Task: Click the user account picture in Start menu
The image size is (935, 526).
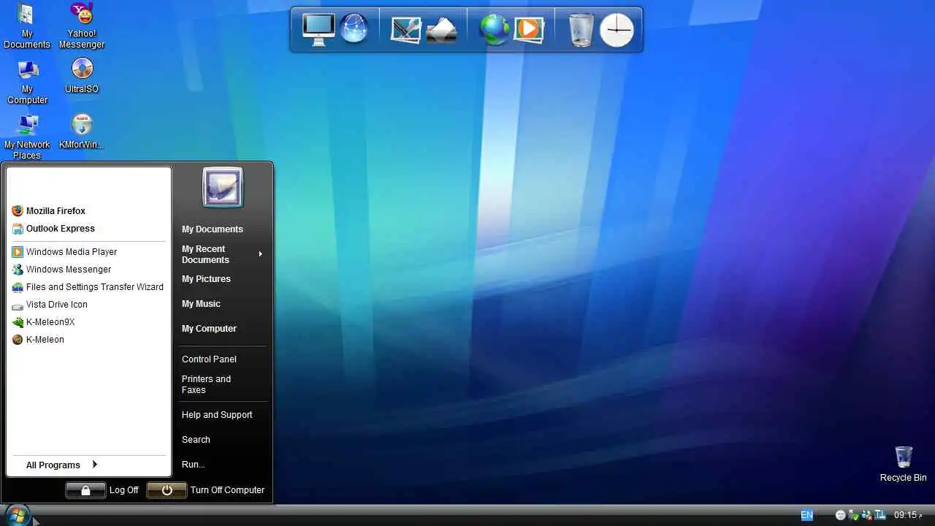Action: click(223, 187)
